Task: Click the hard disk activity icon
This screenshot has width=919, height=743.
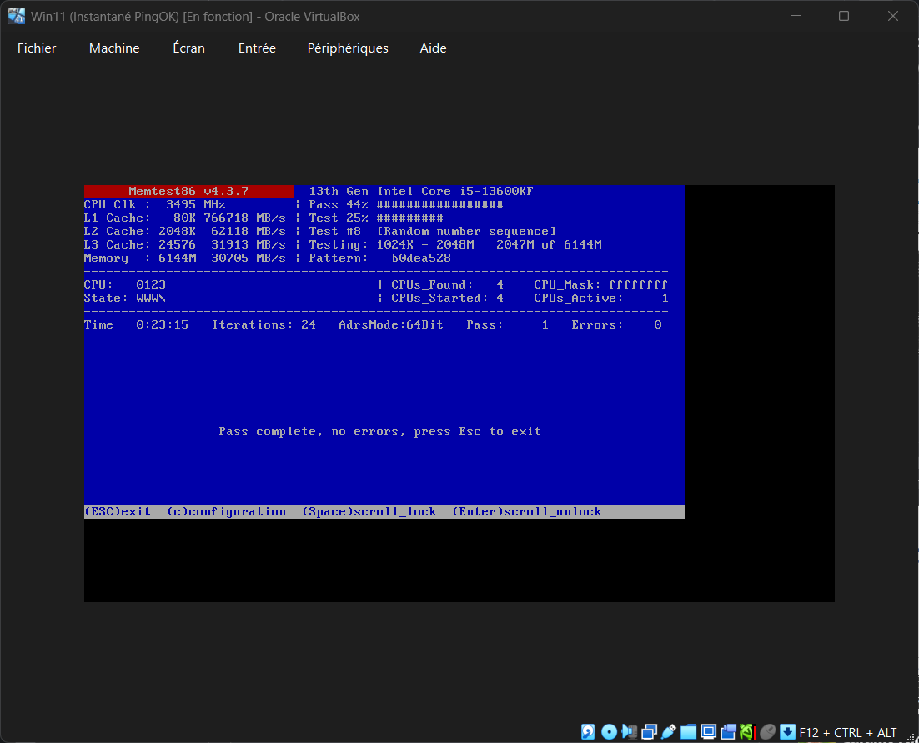Action: pos(589,732)
